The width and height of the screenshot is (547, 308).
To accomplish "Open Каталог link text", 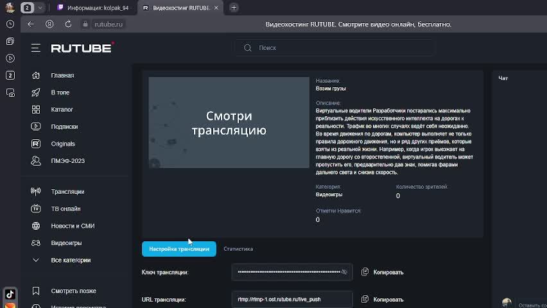I will (62, 110).
